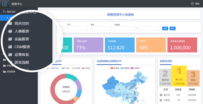Screen dimensions: 203x104
Task: Click the 850,000 sales amount cell
Action: (x=192, y=100)
